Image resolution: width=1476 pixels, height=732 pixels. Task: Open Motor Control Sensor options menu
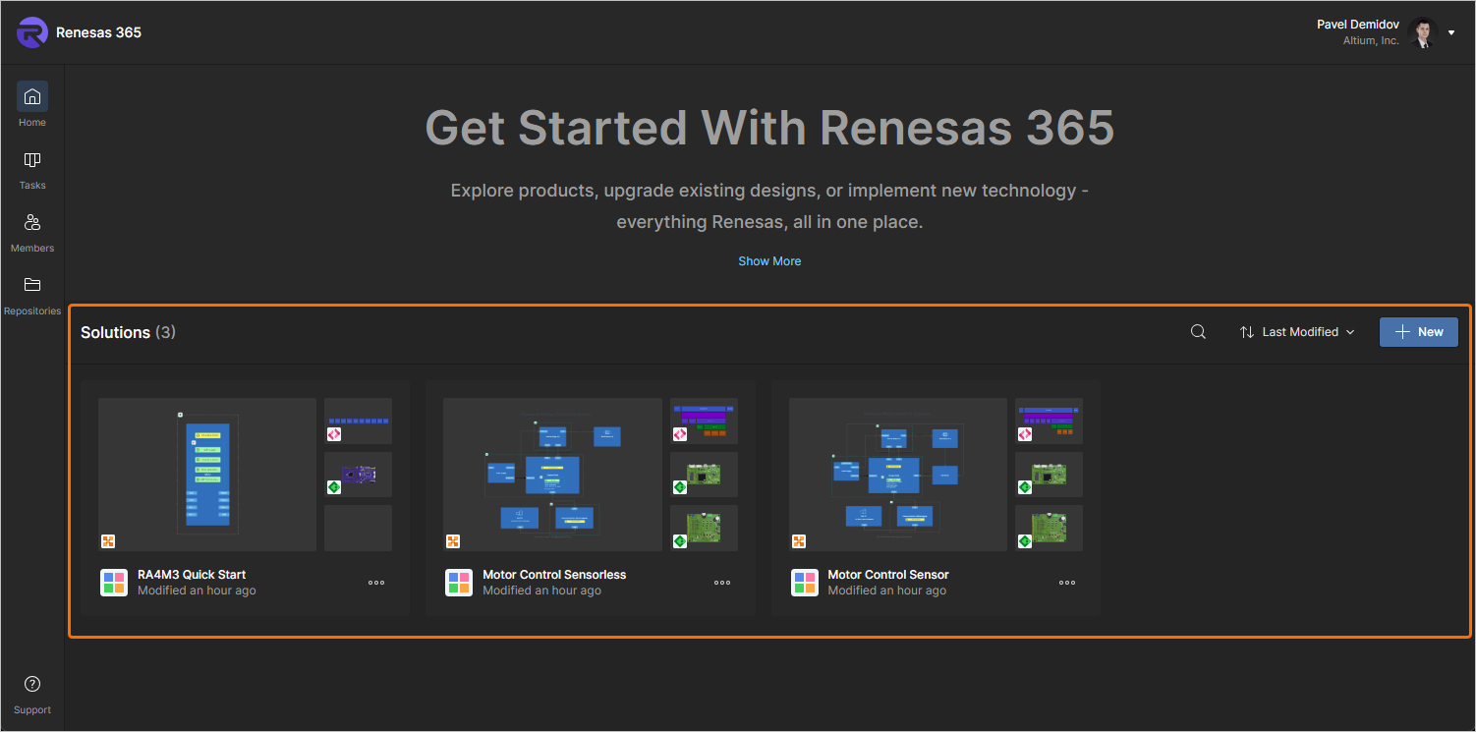point(1067,583)
